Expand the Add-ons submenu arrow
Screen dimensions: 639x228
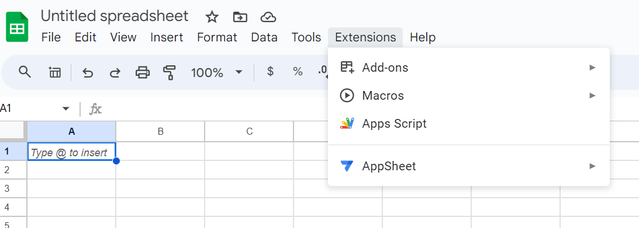click(x=593, y=67)
